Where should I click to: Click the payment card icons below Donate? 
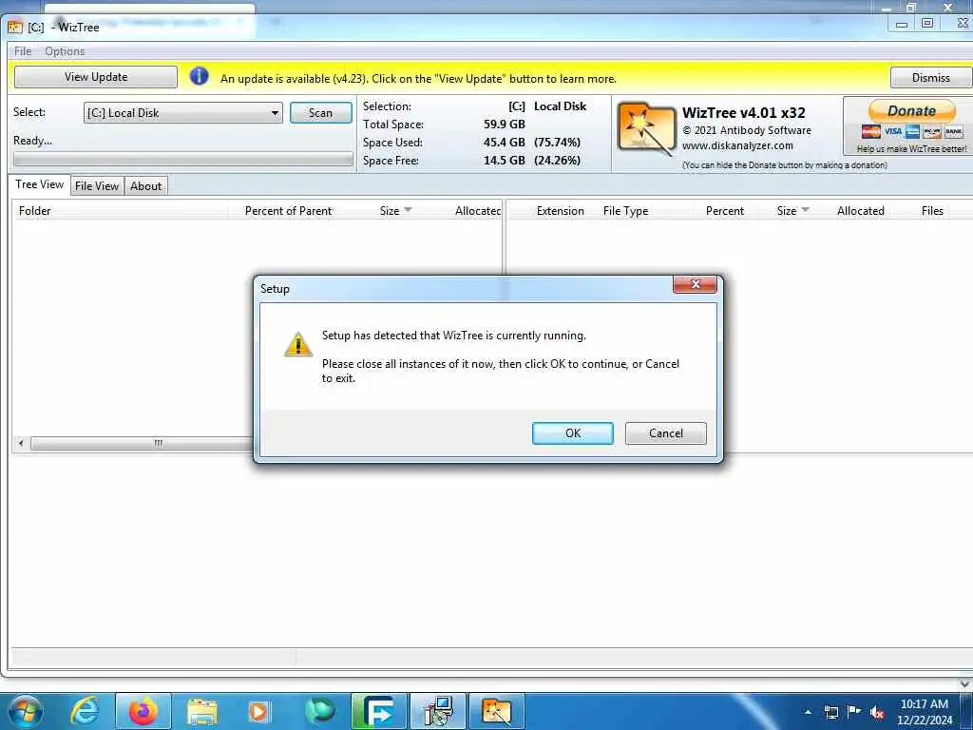click(911, 131)
